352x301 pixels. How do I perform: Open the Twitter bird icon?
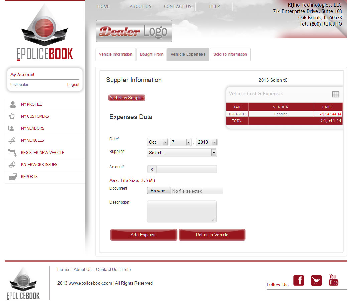(x=316, y=280)
